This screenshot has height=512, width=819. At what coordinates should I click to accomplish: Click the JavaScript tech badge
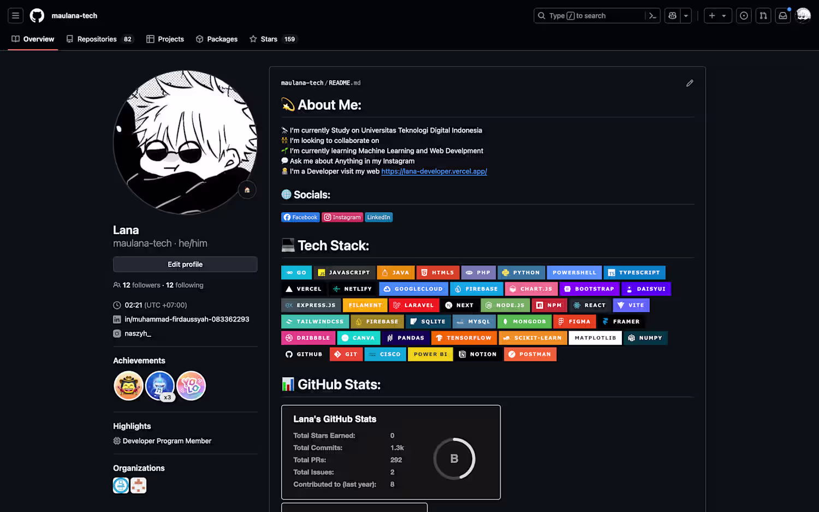pos(345,272)
